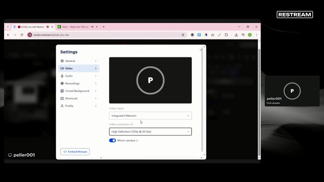Screen dimensions: 324x182
Task: Open the Shortcuts settings section
Action: click(x=79, y=98)
